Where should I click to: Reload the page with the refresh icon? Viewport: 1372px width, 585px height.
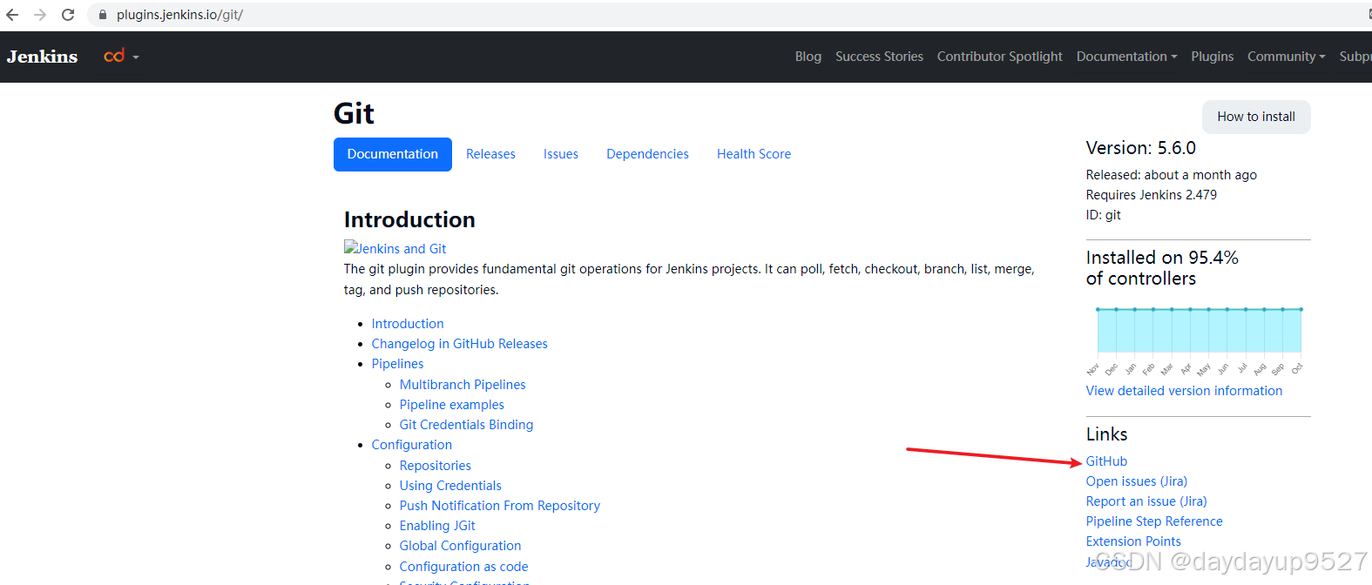(68, 15)
